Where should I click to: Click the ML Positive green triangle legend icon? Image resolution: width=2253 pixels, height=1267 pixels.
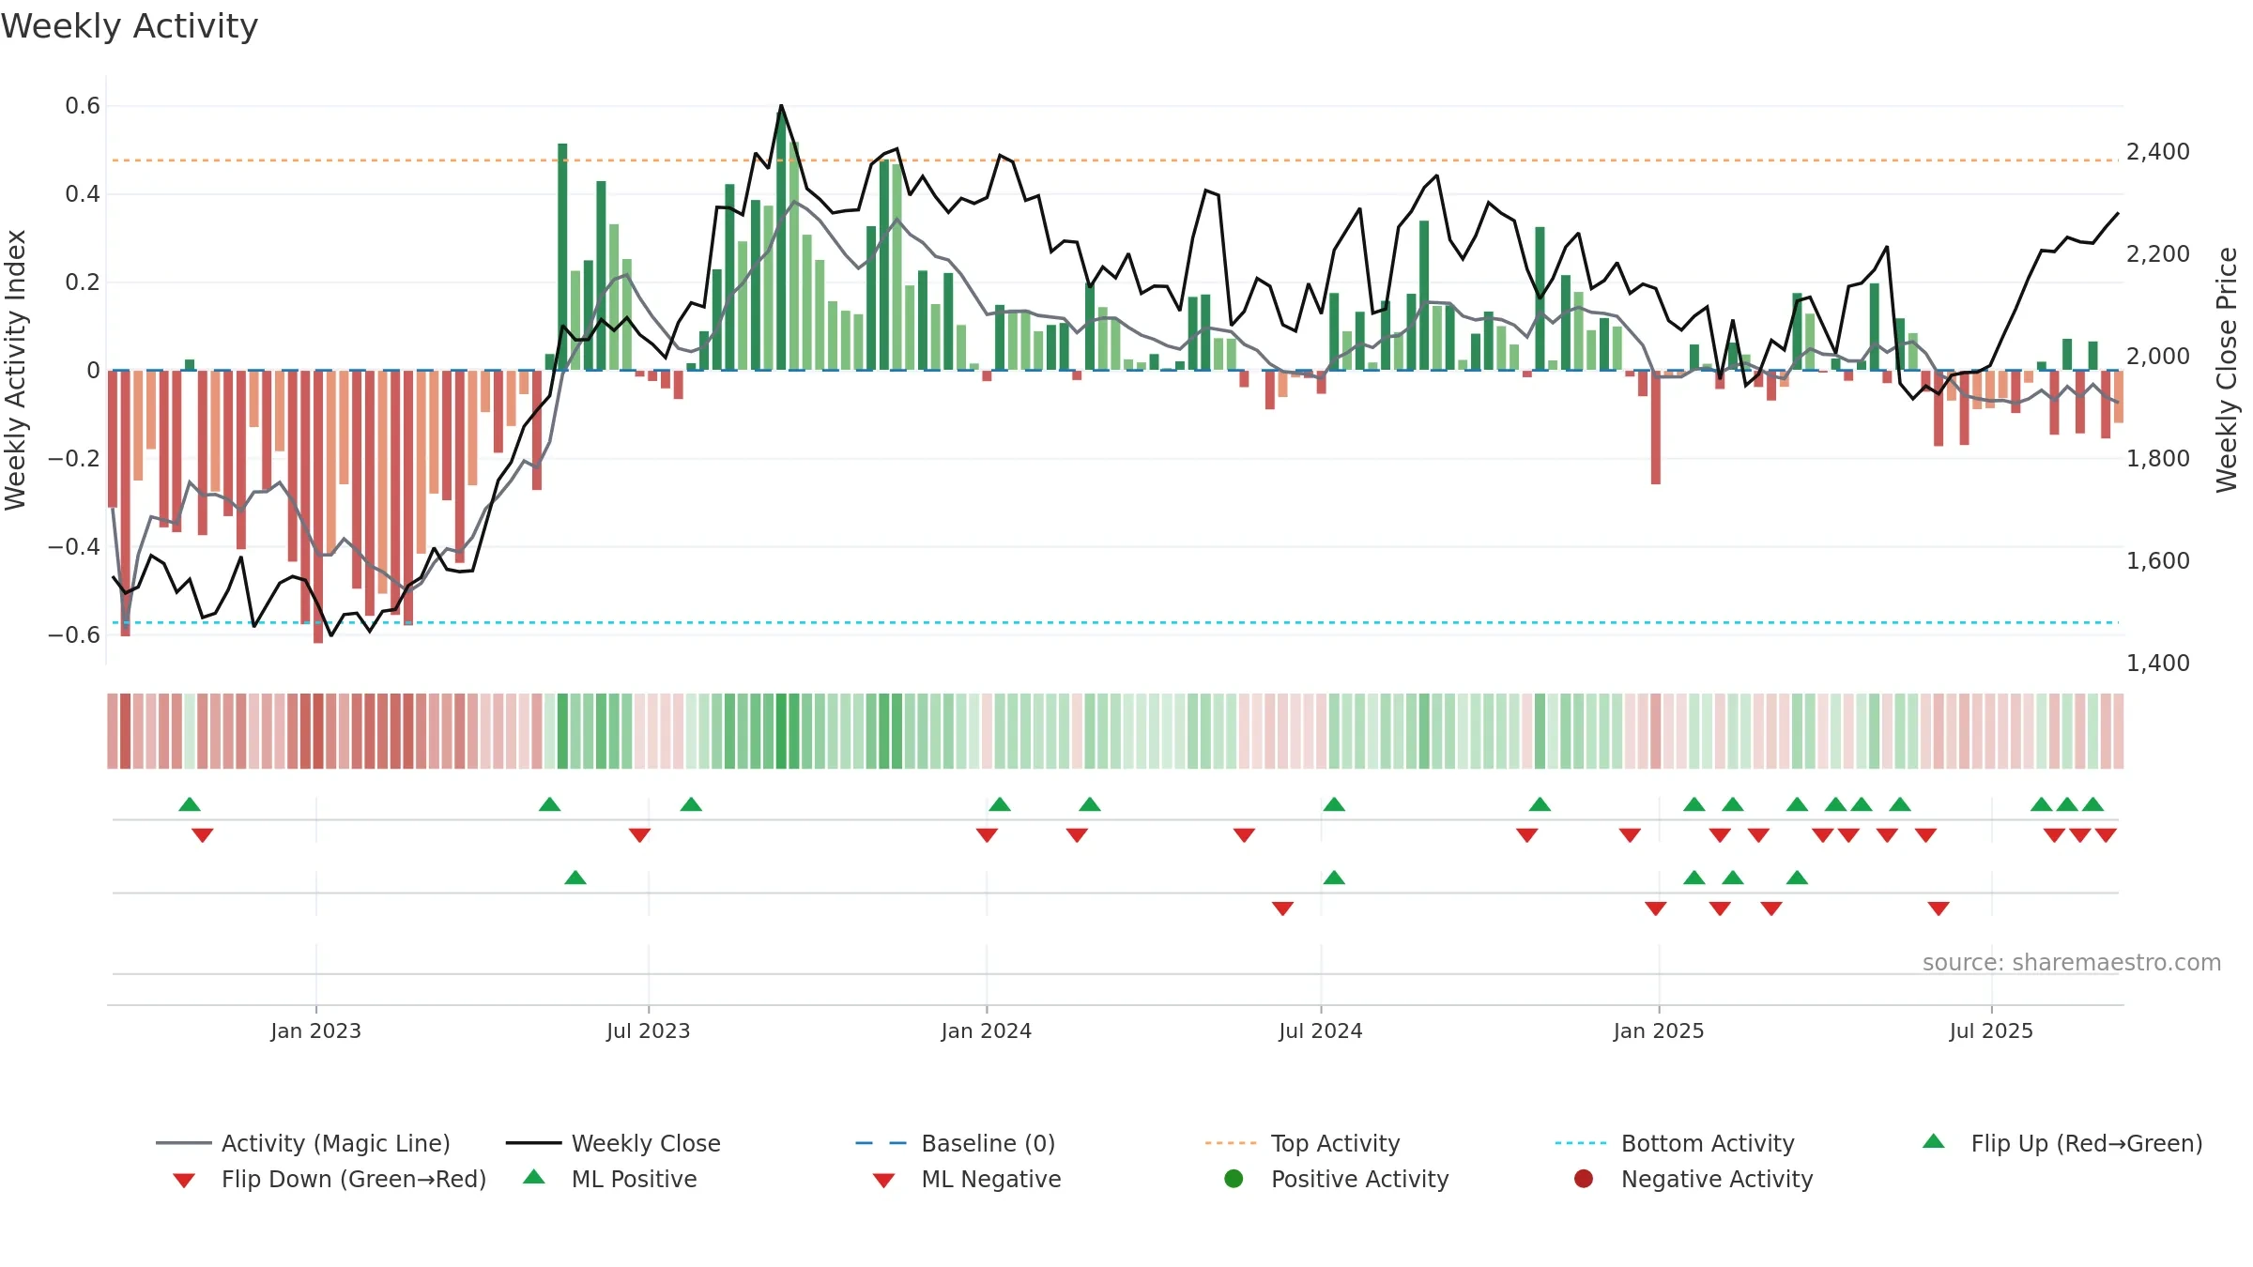534,1177
